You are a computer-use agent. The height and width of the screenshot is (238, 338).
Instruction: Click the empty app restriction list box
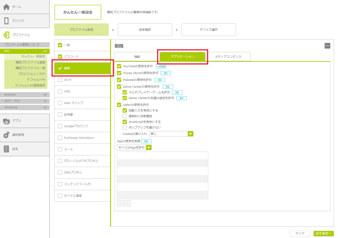point(162,175)
